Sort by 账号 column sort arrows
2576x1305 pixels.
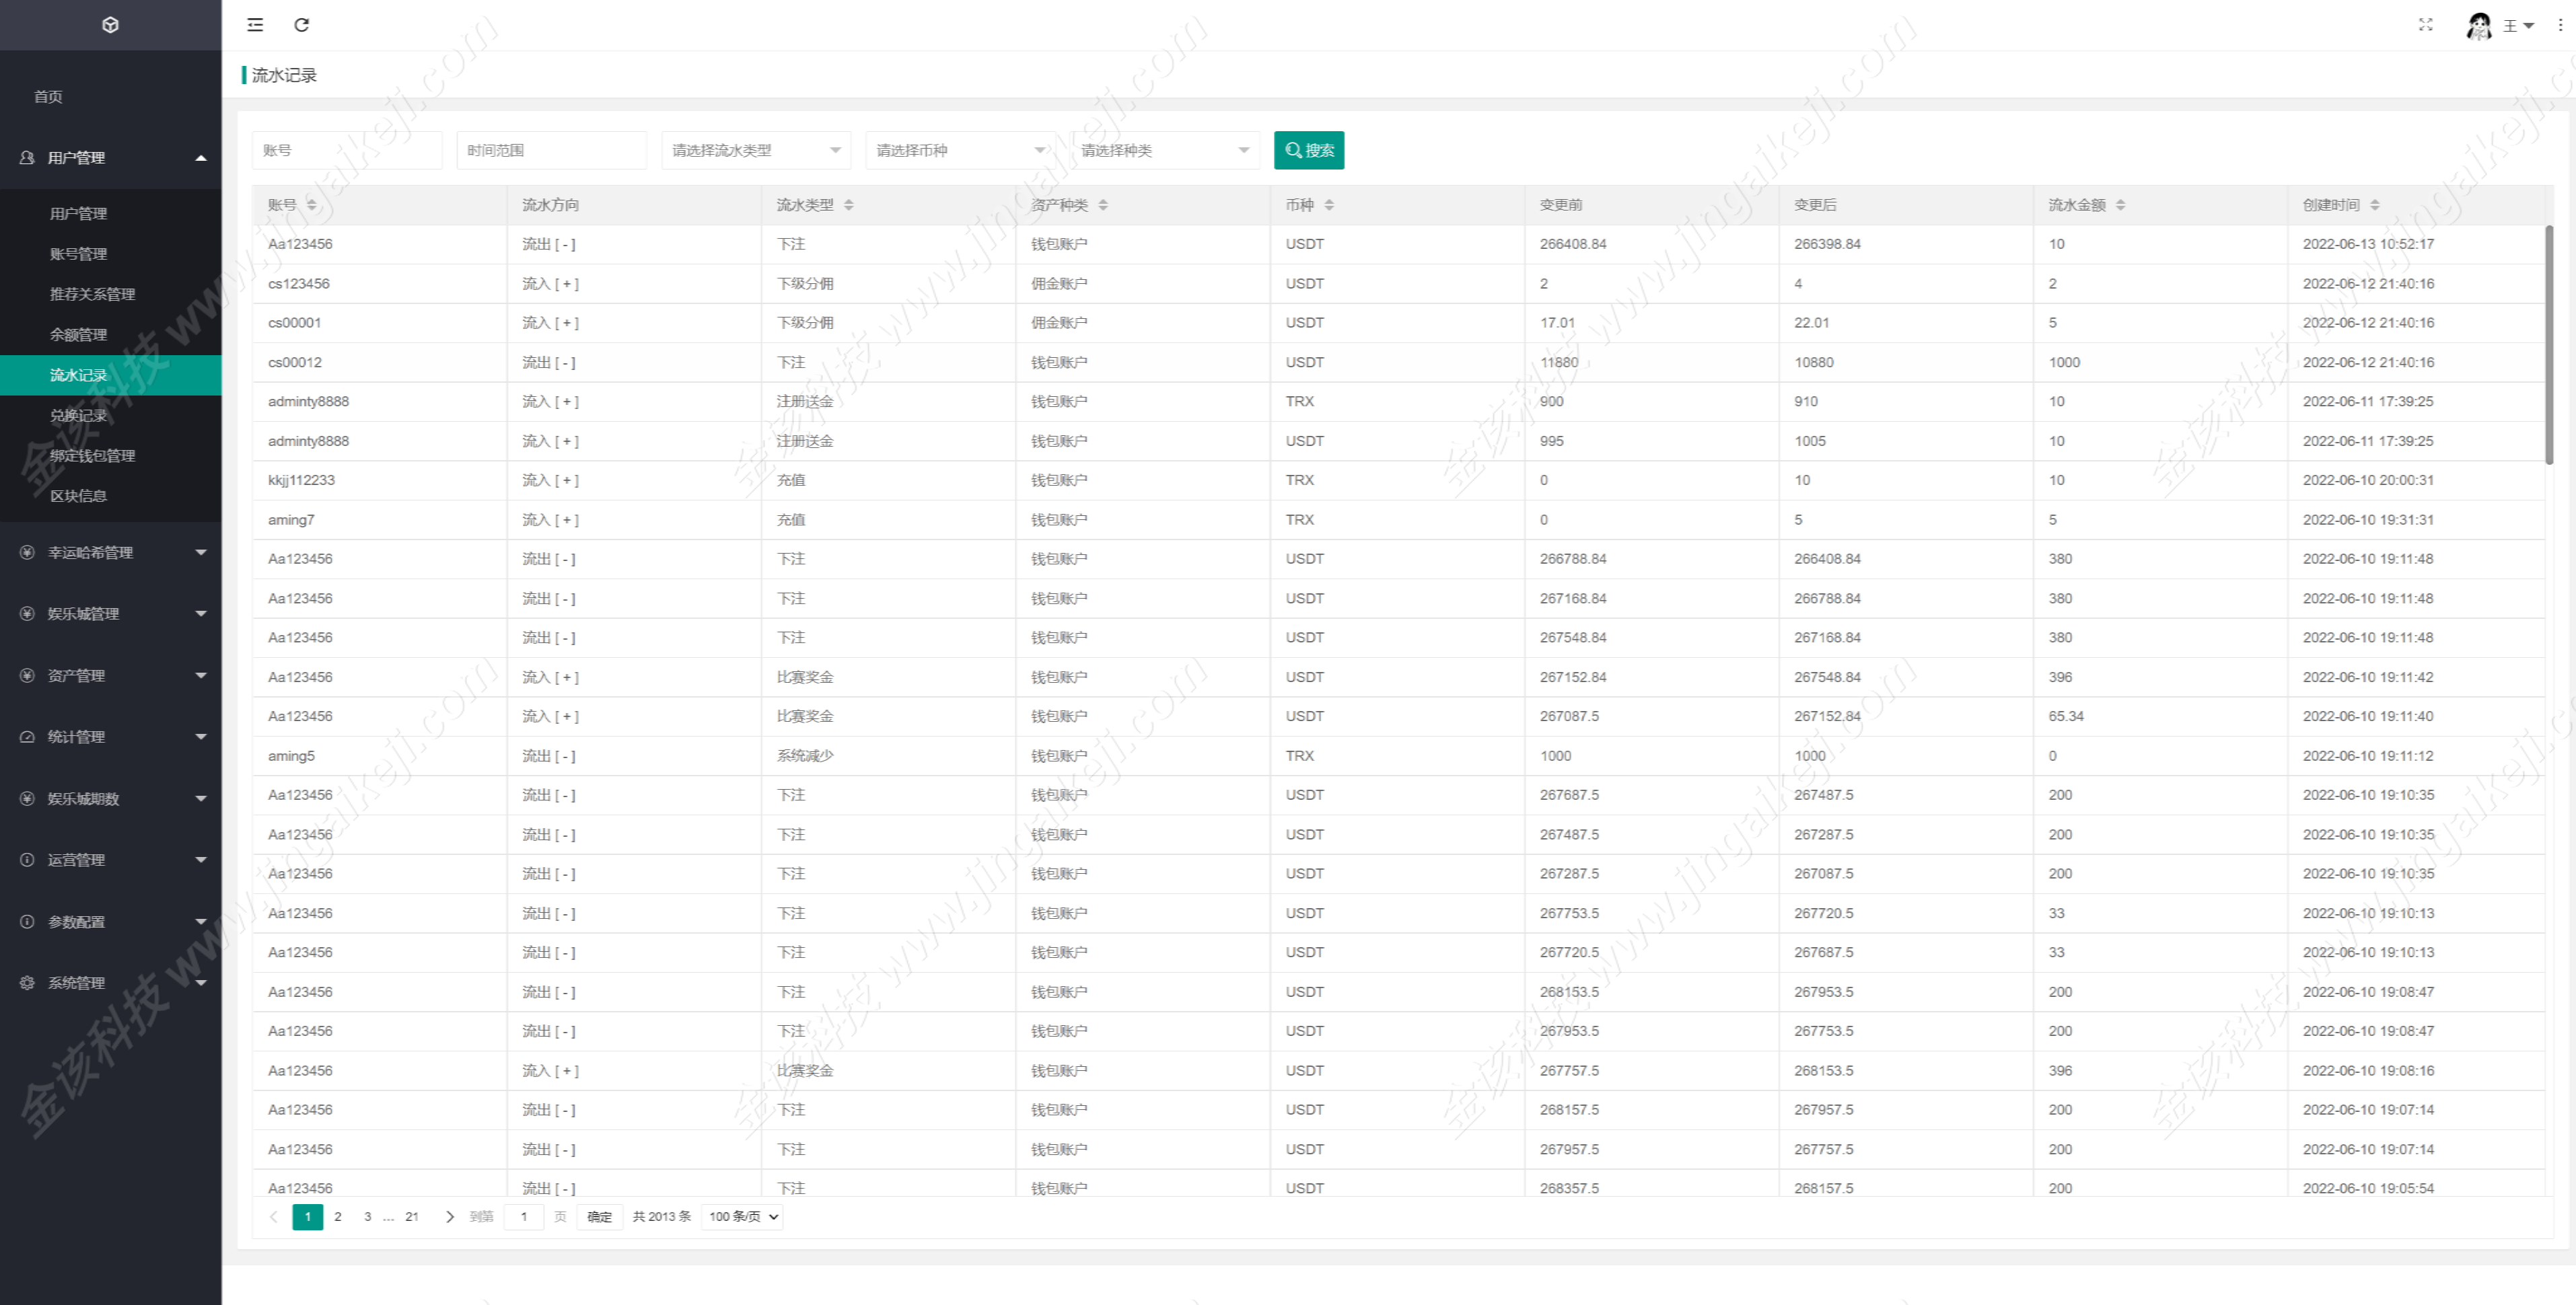point(312,205)
